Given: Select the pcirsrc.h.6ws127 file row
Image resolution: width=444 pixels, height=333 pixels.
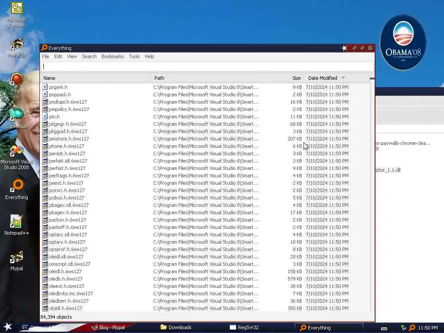Looking at the screenshot, I should [x=205, y=190].
